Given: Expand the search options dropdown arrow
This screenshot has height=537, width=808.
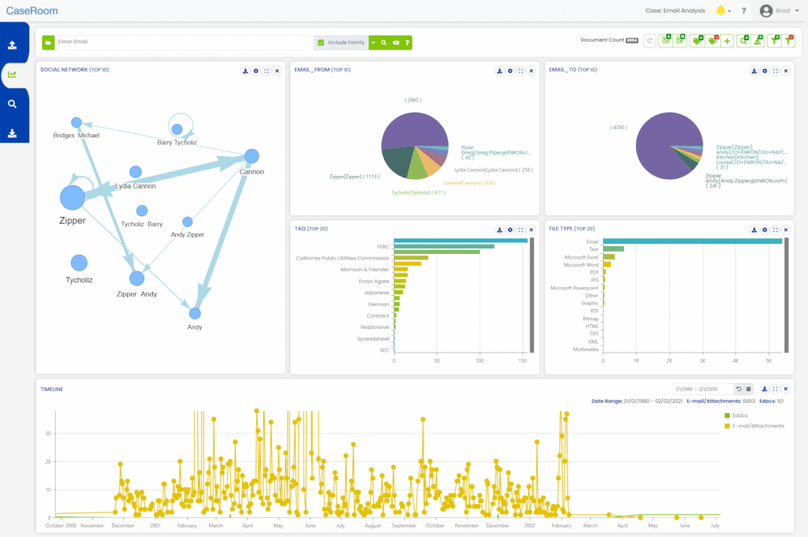Looking at the screenshot, I should (x=373, y=42).
